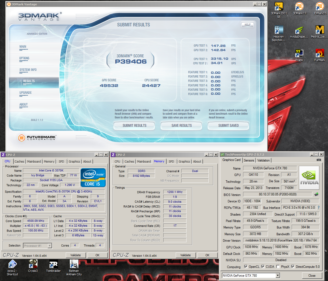
Task: Click the 3DMark Vantage title bar icon
Action: click(9, 4)
